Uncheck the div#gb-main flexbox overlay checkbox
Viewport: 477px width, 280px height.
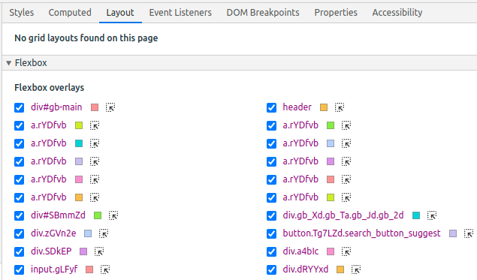pyautogui.click(x=20, y=107)
